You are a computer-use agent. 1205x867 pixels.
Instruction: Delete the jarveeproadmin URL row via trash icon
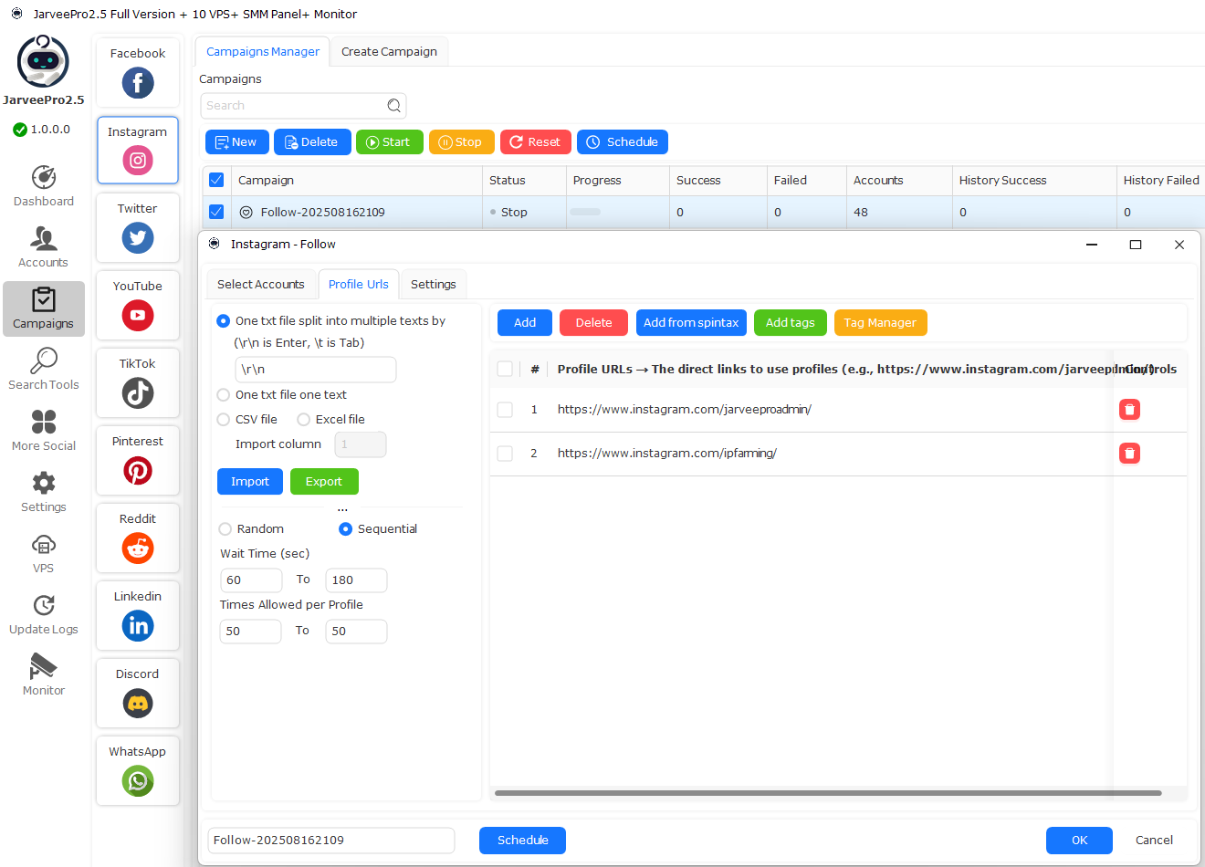(1129, 410)
